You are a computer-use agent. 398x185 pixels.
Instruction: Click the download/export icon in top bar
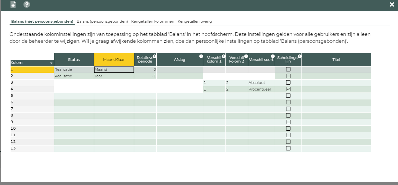point(13,5)
